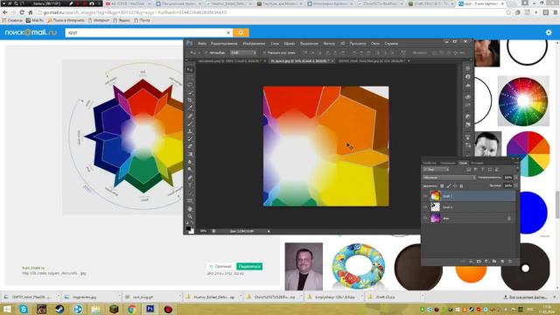This screenshot has width=560, height=315.
Task: Expand the Photoshop status bar info arrow
Action: [269, 231]
